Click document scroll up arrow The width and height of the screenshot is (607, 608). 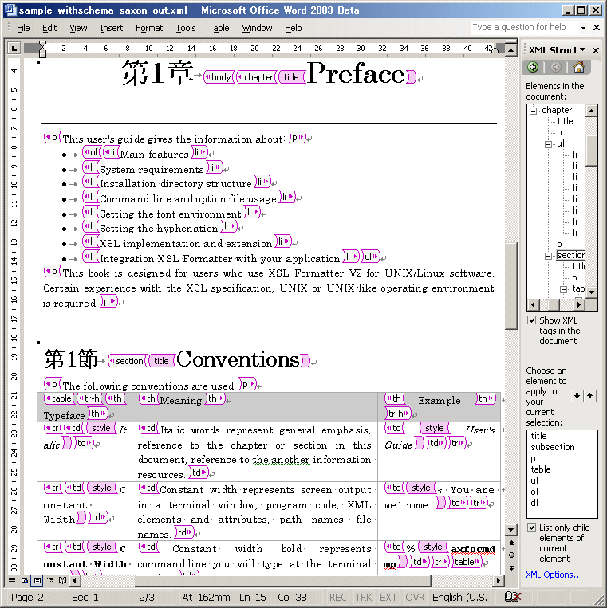[511, 50]
